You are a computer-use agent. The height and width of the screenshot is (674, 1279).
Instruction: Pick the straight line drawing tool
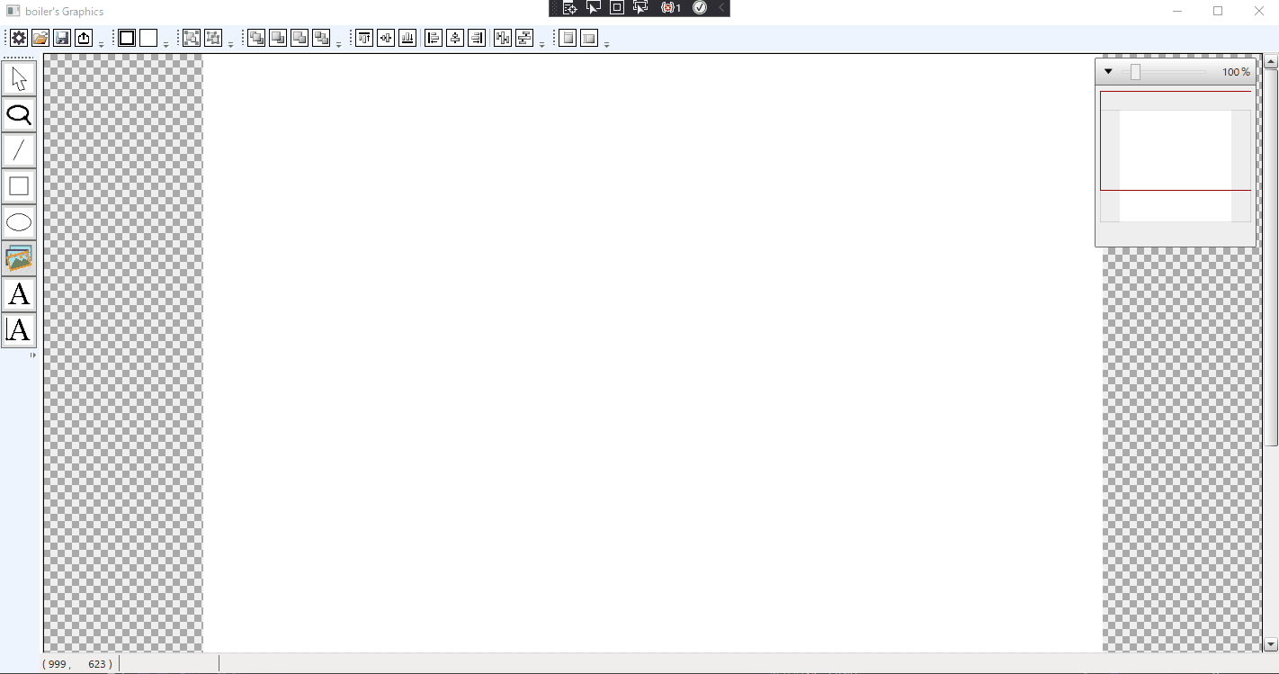tap(19, 150)
